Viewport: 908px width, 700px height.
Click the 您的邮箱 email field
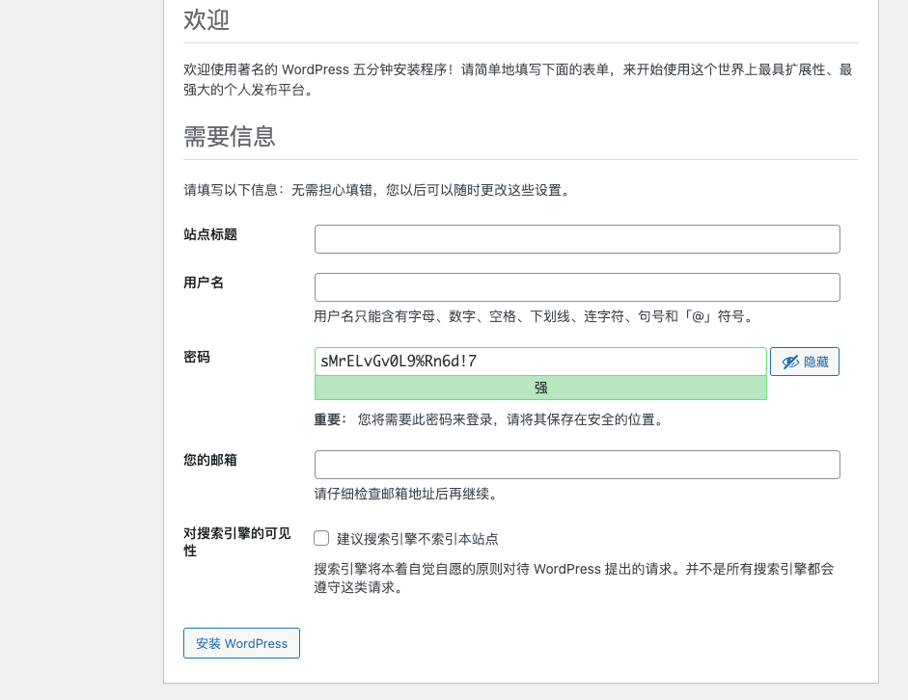[577, 465]
